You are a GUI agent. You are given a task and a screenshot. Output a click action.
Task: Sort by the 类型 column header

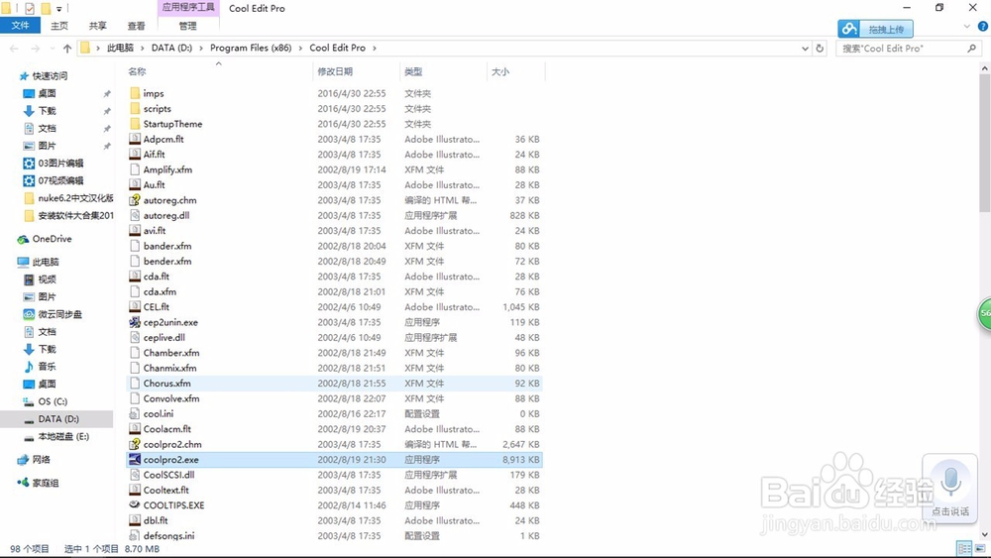413,71
